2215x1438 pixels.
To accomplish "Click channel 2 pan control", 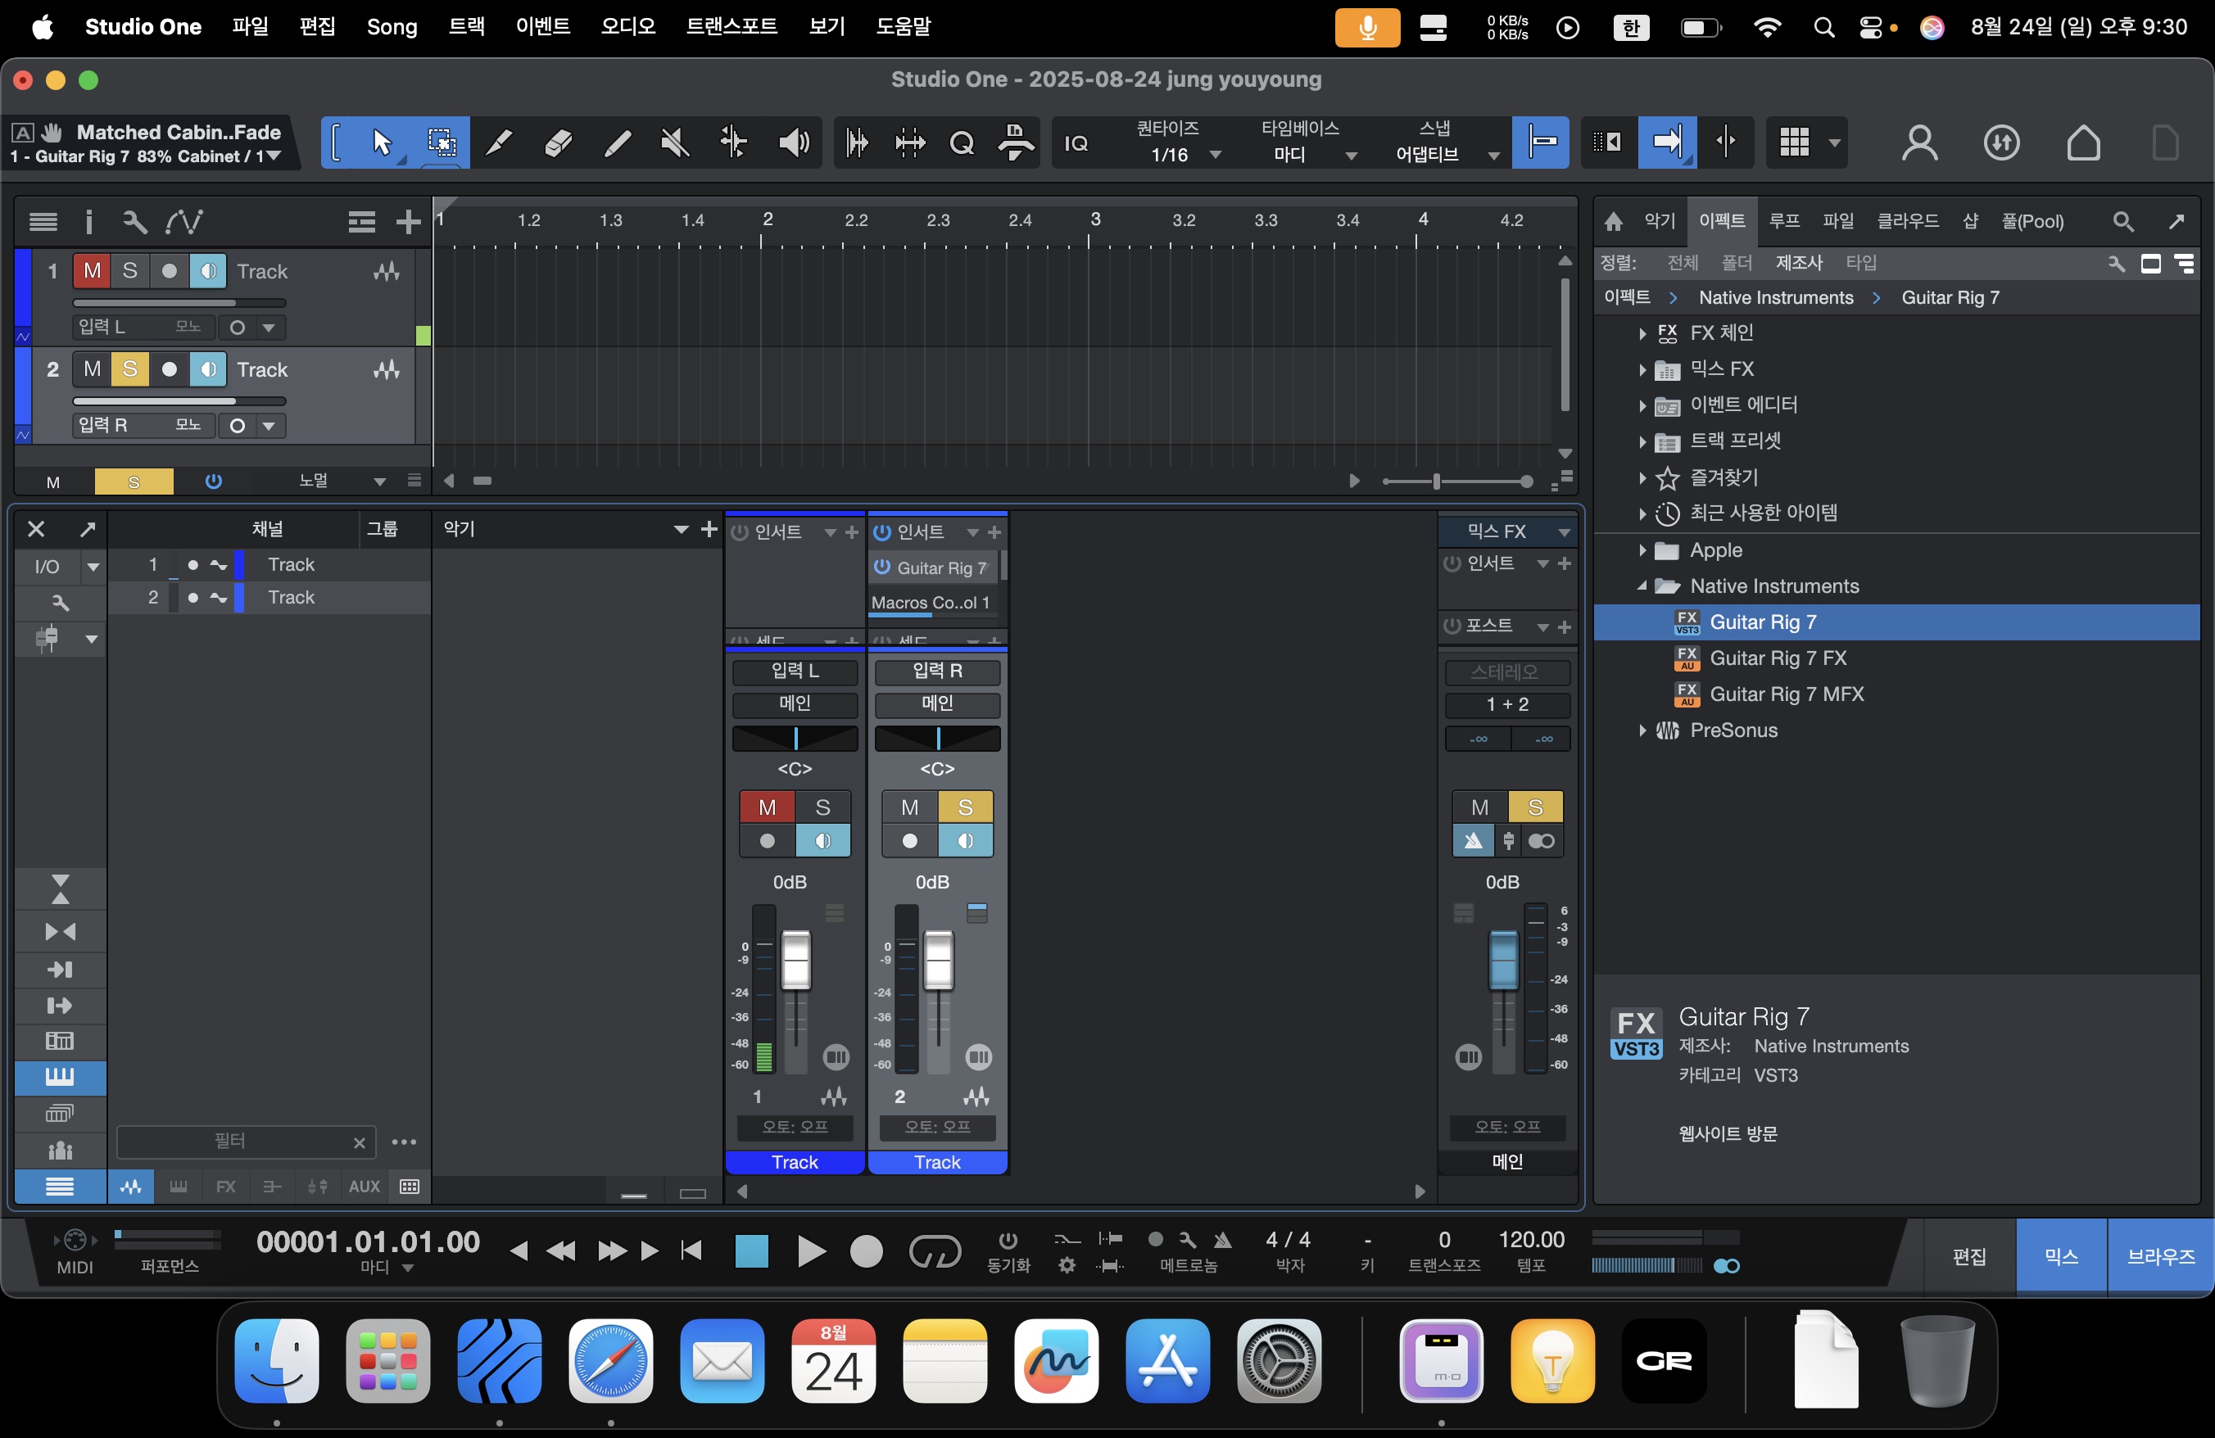I will pos(937,739).
